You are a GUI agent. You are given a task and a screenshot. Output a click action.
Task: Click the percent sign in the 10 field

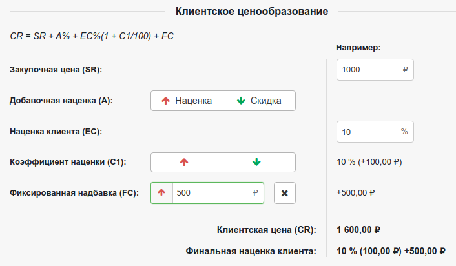[x=404, y=132]
